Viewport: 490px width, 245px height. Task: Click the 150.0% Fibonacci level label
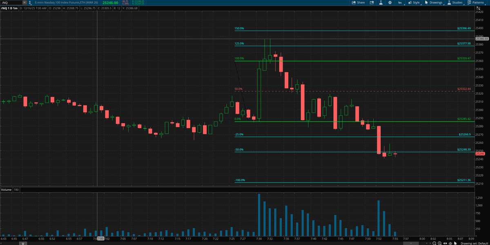239,29
